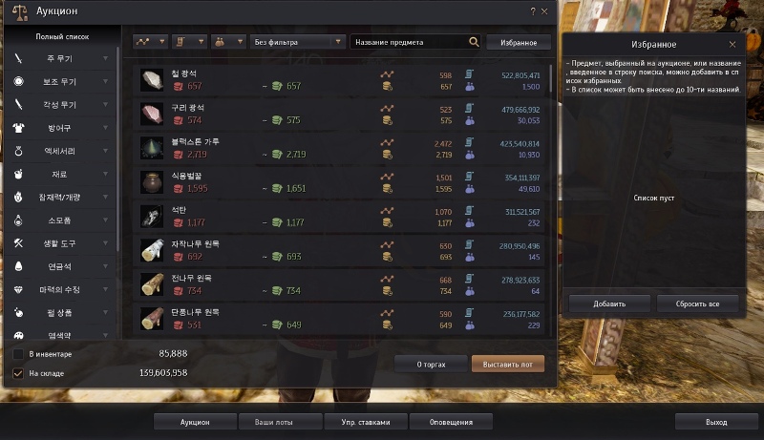764x440 pixels.
Task: Open the Без фильтра dropdown
Action: pyautogui.click(x=298, y=42)
